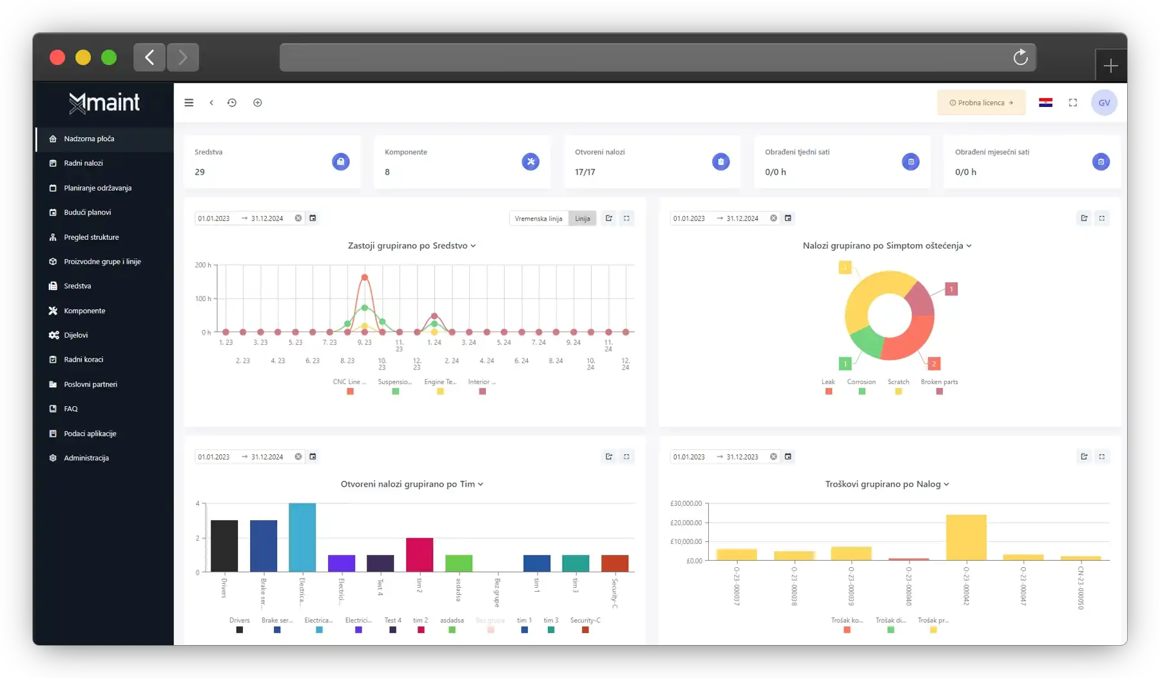Open GV user avatar menu
Image resolution: width=1160 pixels, height=678 pixels.
pyautogui.click(x=1104, y=102)
